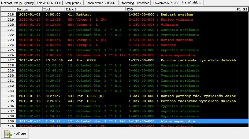Image resolution: width=249 pixels, height=139 pixels.
Task: Click 'Koniec sabotáže' event in row 223
Action: point(177,40)
